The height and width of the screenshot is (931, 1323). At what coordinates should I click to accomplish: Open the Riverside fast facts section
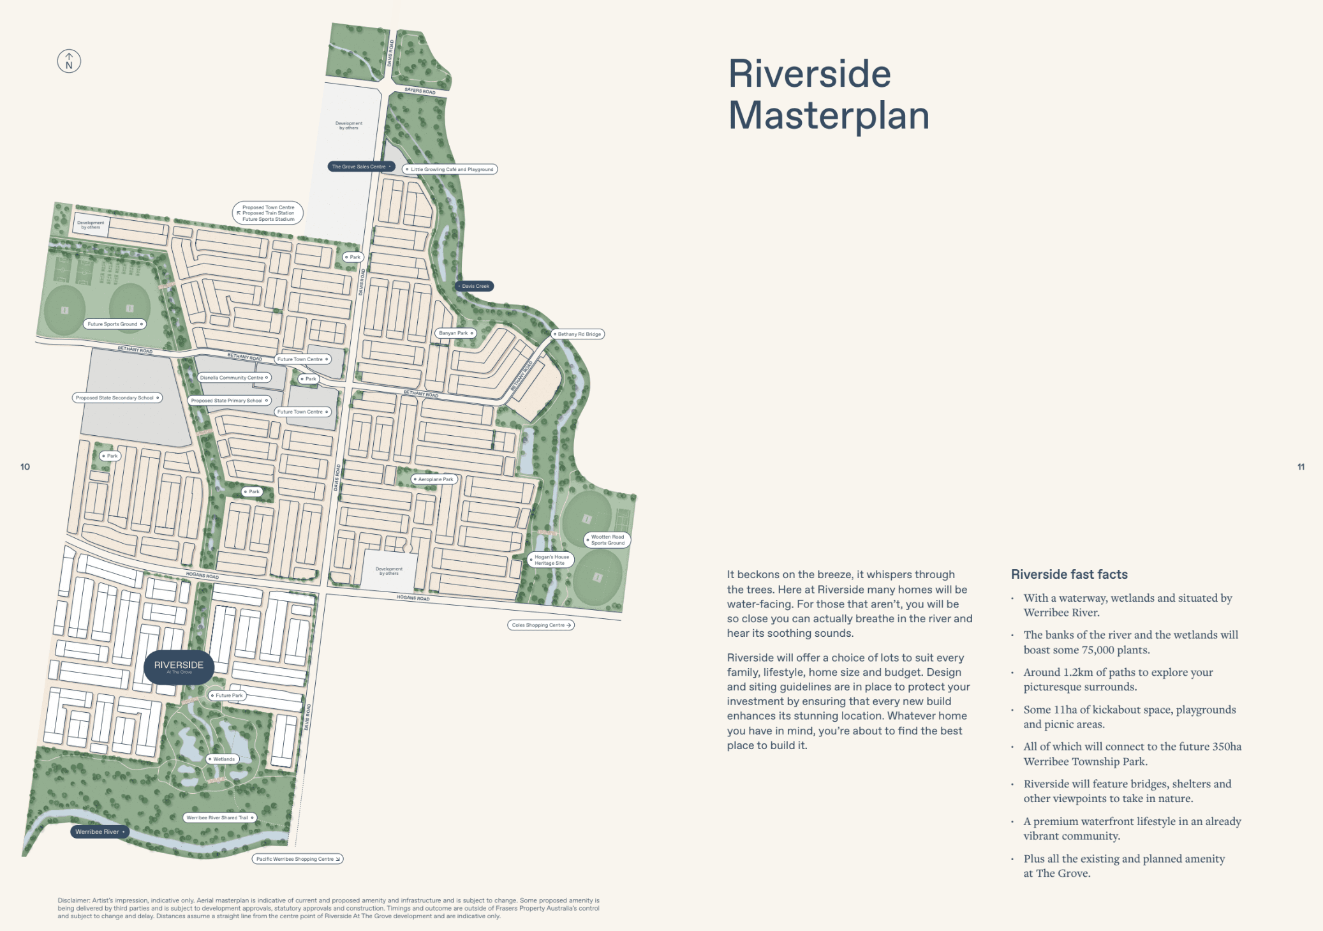click(1068, 574)
